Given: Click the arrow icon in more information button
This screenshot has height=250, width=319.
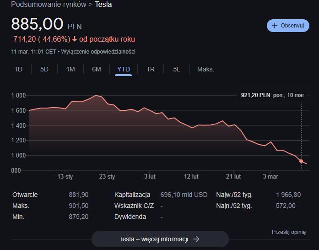Looking at the screenshot, I should tap(196, 239).
